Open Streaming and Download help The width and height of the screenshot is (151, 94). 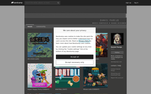(116, 74)
